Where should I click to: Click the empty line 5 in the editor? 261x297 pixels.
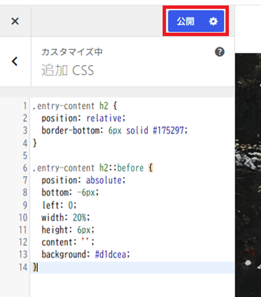(x=132, y=156)
